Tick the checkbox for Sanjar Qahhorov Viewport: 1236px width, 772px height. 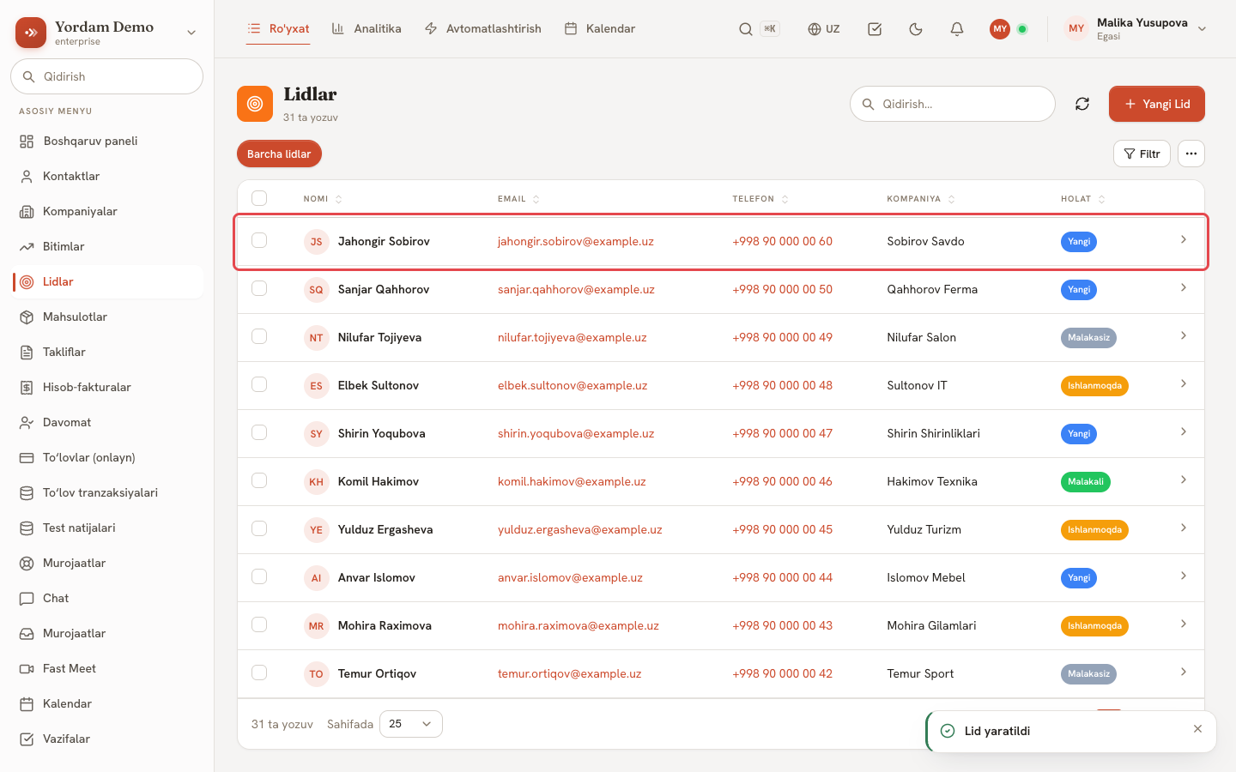pyautogui.click(x=259, y=288)
